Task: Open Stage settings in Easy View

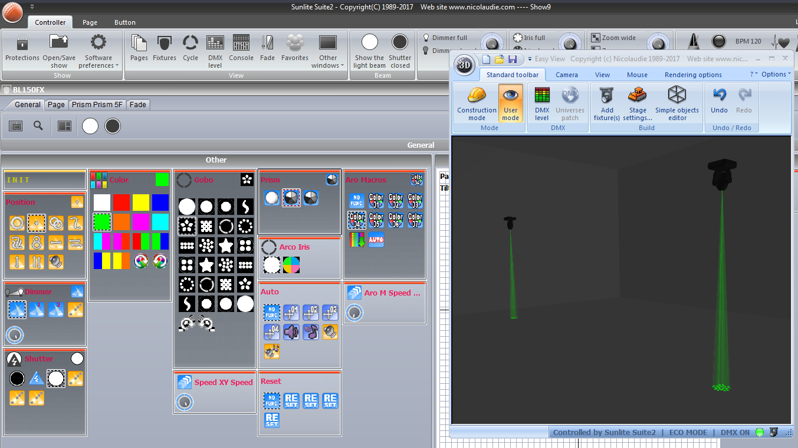Action: [638, 103]
